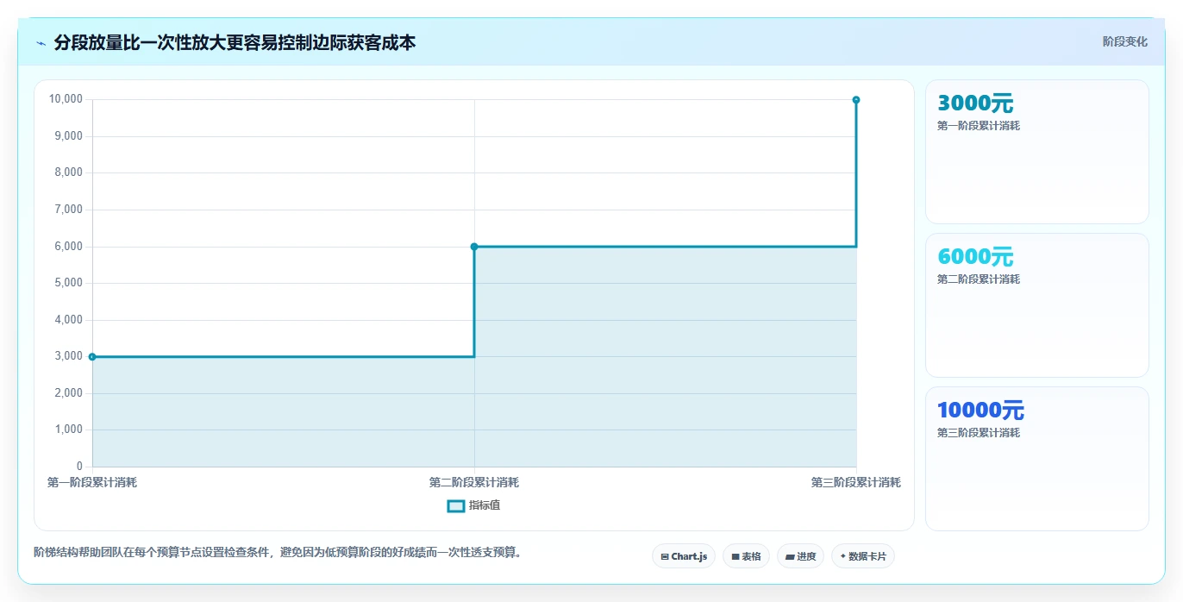Screen dimensions: 1183x602
Task: Click the 1,000 y-axis tick label
Action: tap(68, 430)
